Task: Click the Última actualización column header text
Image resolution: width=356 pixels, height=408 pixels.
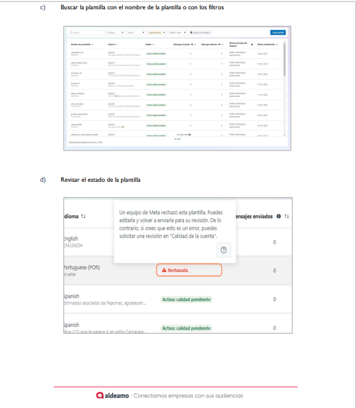Action: point(266,44)
